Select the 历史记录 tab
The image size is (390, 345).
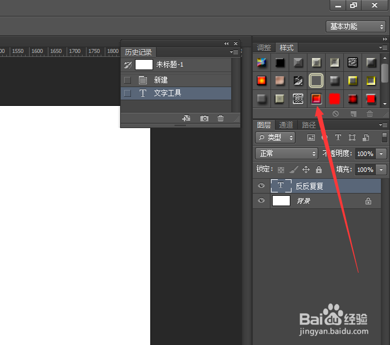[138, 52]
